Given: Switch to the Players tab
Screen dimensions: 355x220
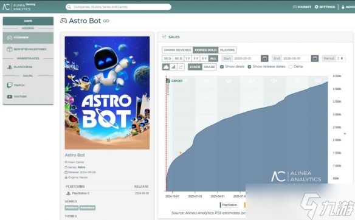Looking at the screenshot, I should click(x=227, y=50).
